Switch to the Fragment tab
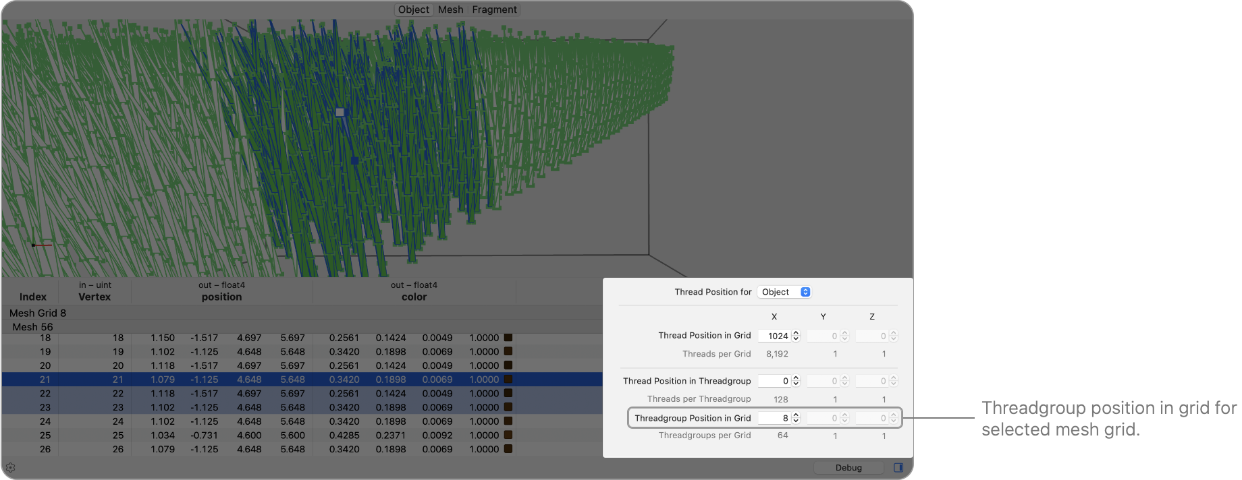 point(494,9)
